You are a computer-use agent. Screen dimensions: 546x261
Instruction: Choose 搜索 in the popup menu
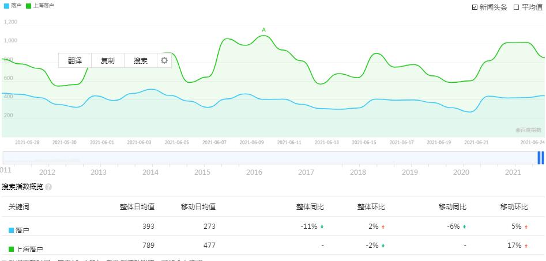[x=141, y=61]
